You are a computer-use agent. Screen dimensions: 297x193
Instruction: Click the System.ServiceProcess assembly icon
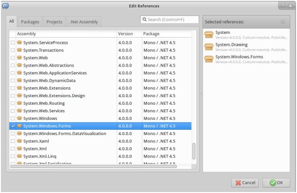(19, 42)
